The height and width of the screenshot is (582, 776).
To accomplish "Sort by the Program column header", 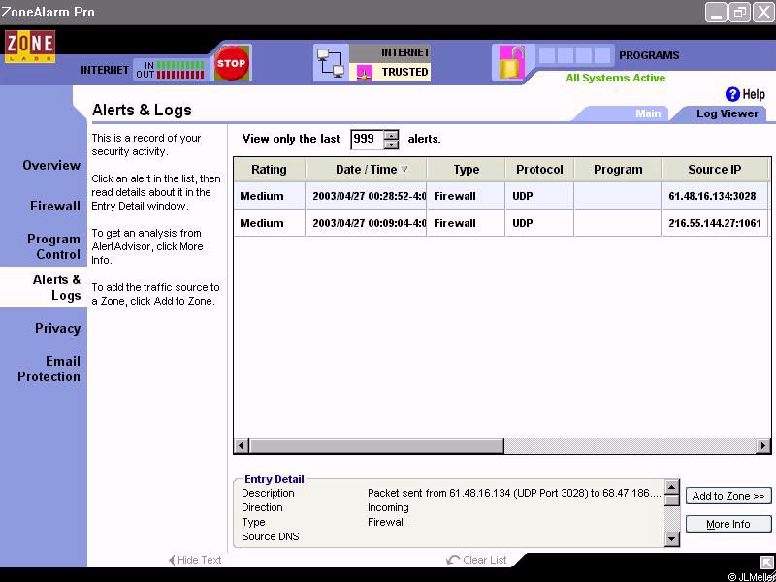I will [x=618, y=169].
